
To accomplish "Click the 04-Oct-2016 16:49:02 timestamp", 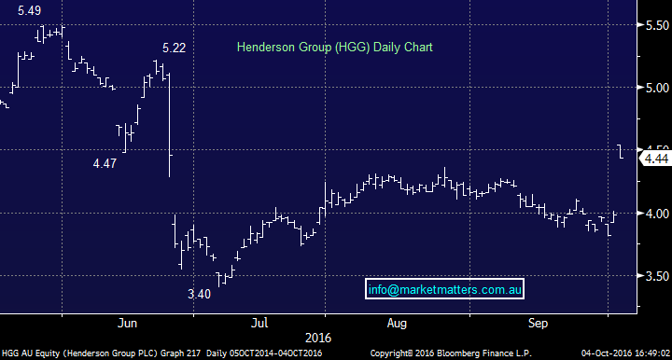I will (625, 353).
